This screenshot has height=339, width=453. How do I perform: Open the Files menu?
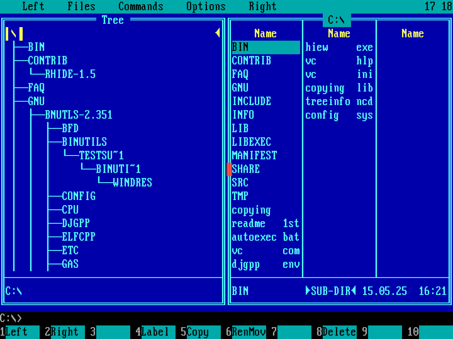[x=81, y=6]
